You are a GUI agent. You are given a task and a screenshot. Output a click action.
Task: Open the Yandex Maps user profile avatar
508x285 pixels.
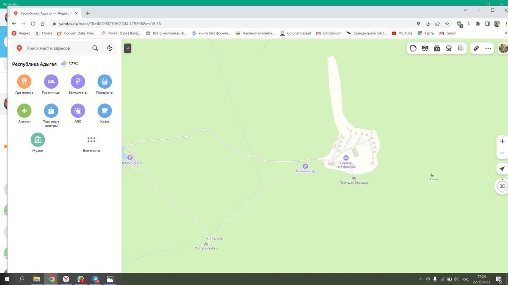point(503,48)
